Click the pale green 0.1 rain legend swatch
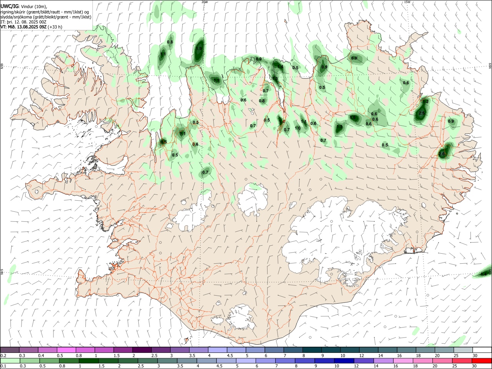 pos(10,361)
